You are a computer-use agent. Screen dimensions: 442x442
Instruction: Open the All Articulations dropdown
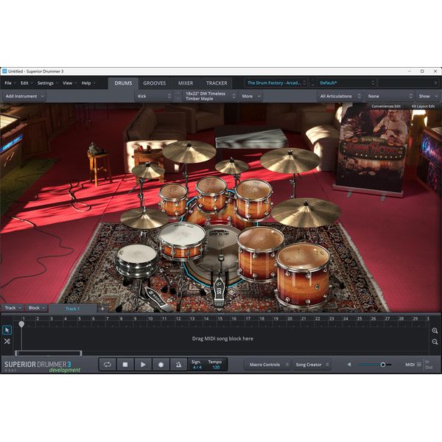340,96
